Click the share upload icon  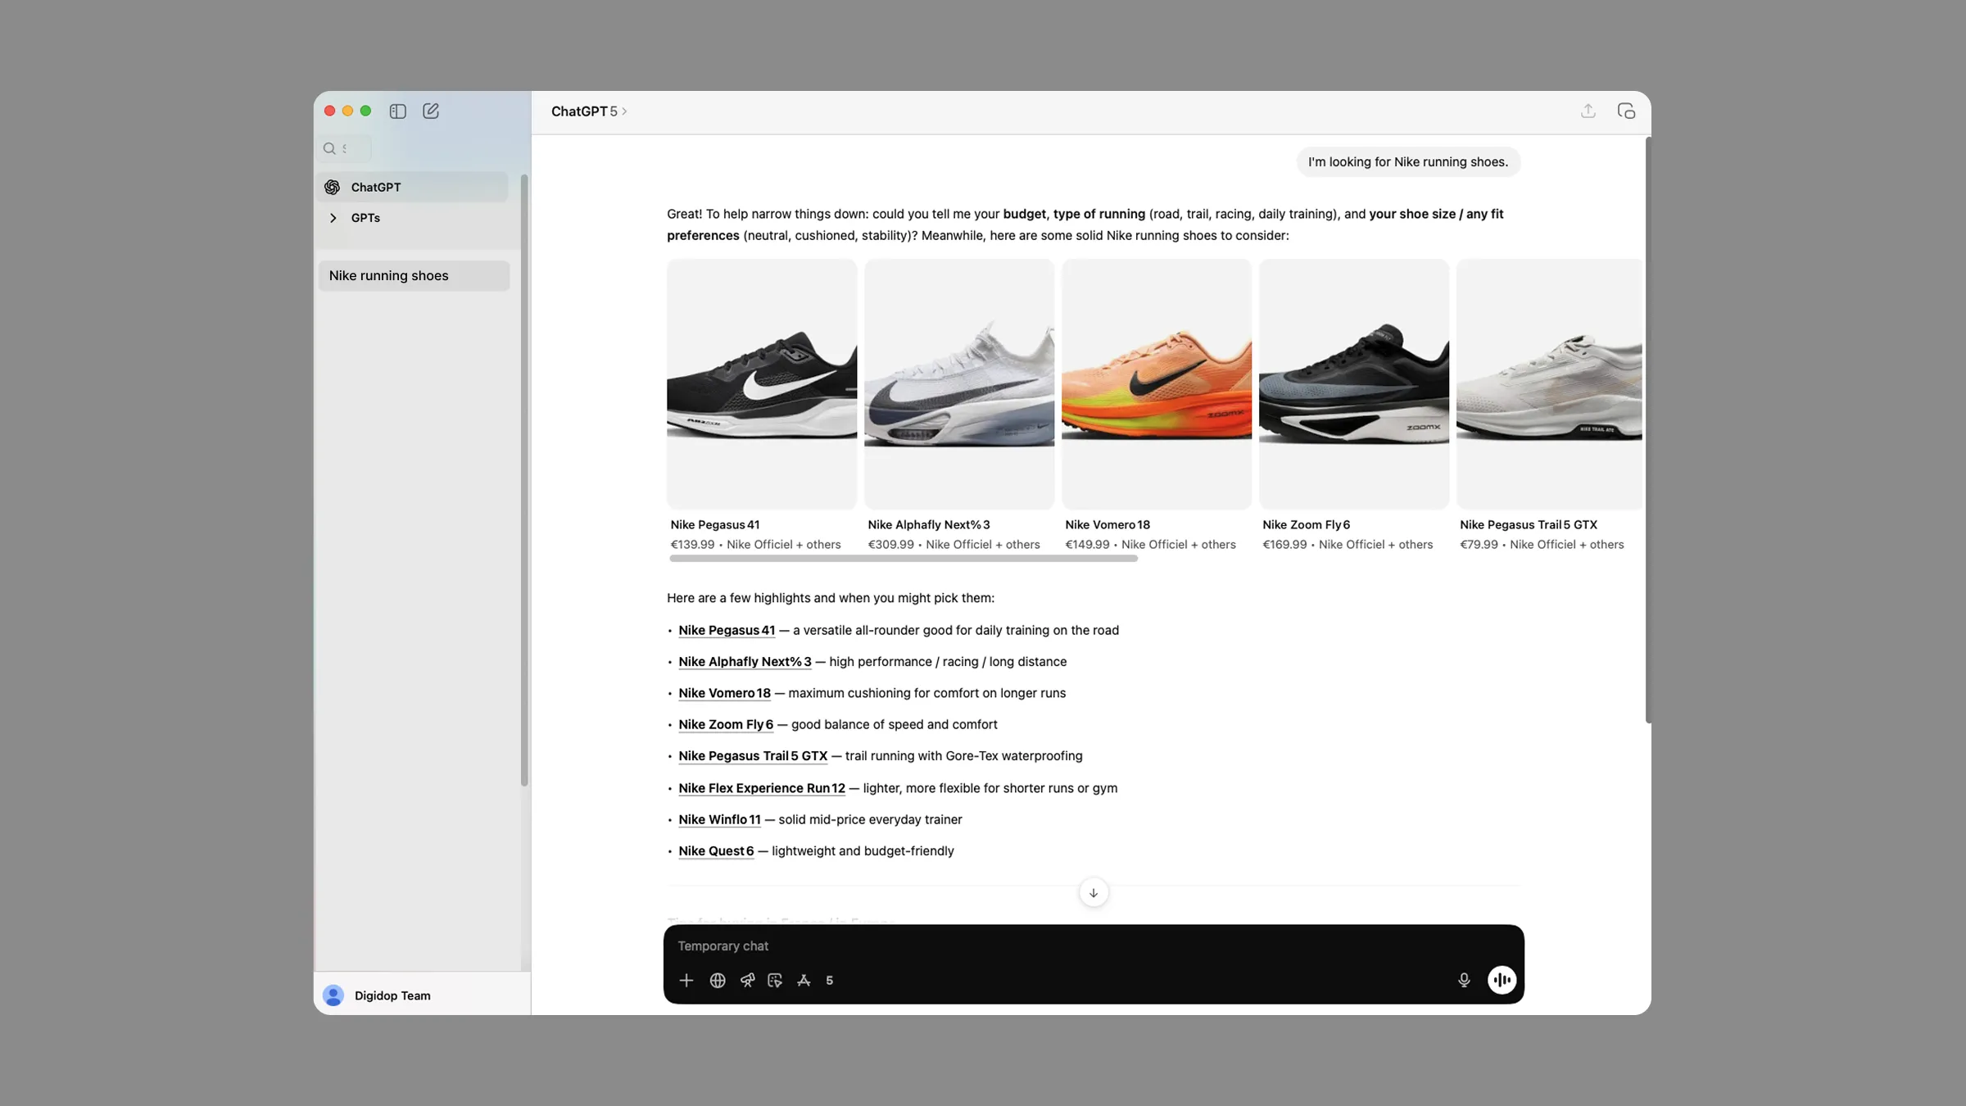coord(1588,111)
